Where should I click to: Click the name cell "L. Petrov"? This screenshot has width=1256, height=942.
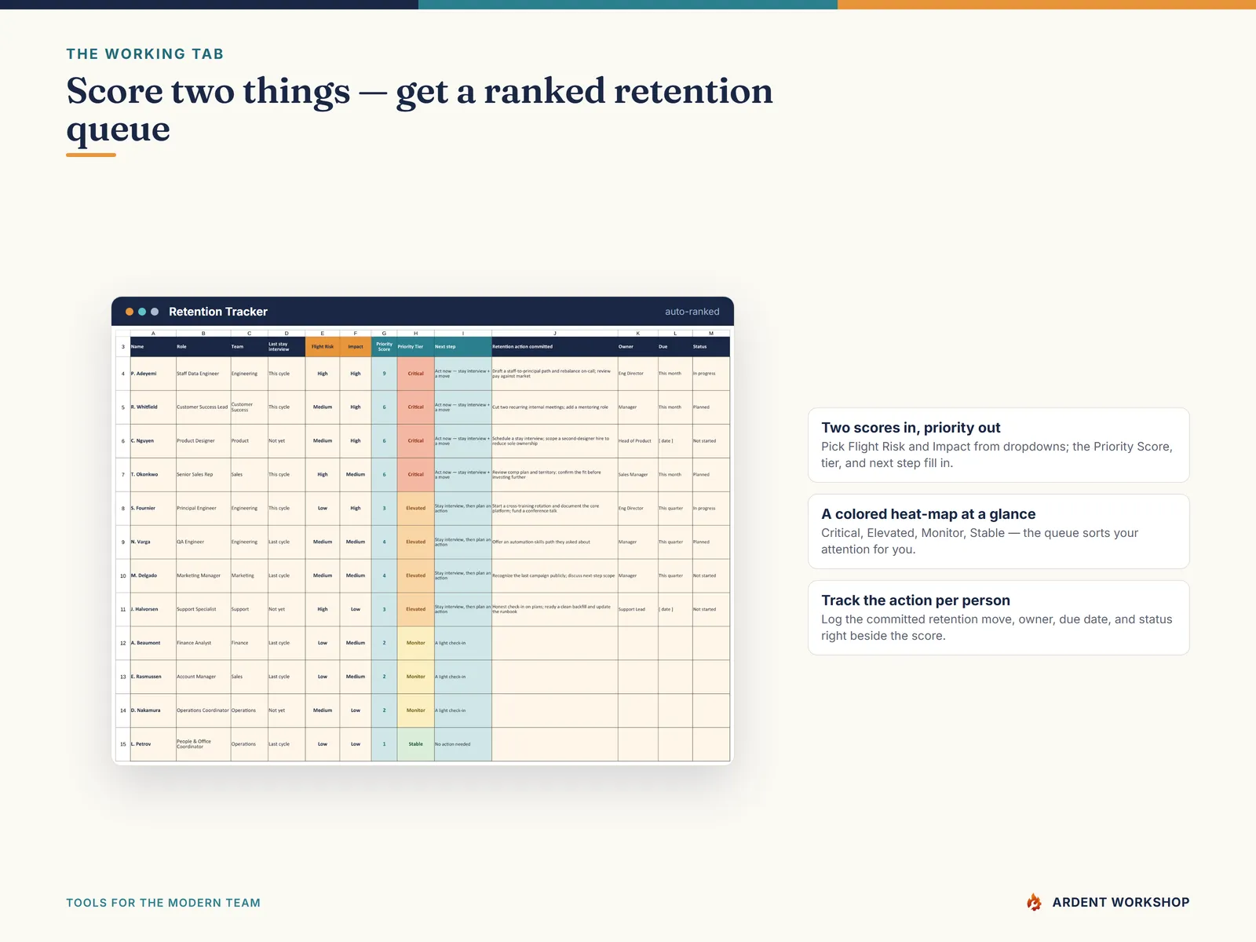pyautogui.click(x=153, y=744)
